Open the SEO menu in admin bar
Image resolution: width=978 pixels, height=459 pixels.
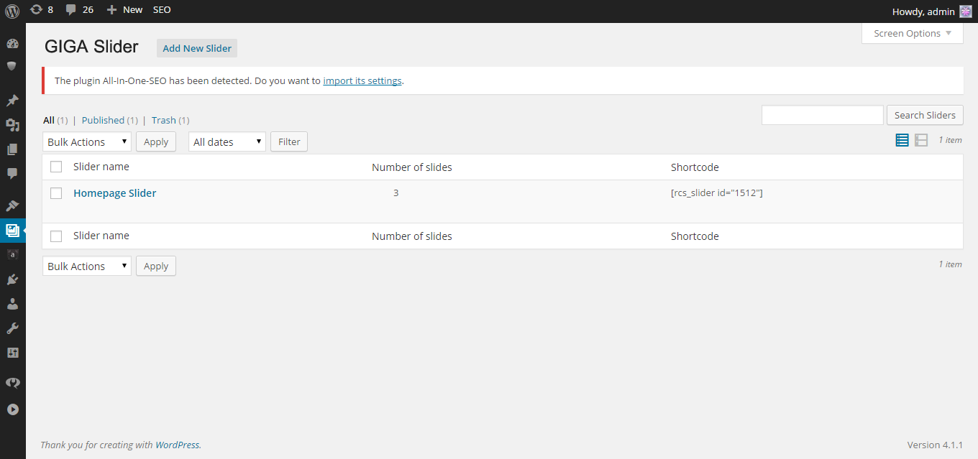click(x=162, y=10)
